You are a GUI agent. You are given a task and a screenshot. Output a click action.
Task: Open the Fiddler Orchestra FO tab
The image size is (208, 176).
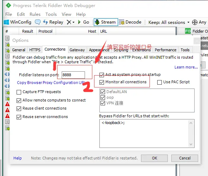[x=196, y=31]
